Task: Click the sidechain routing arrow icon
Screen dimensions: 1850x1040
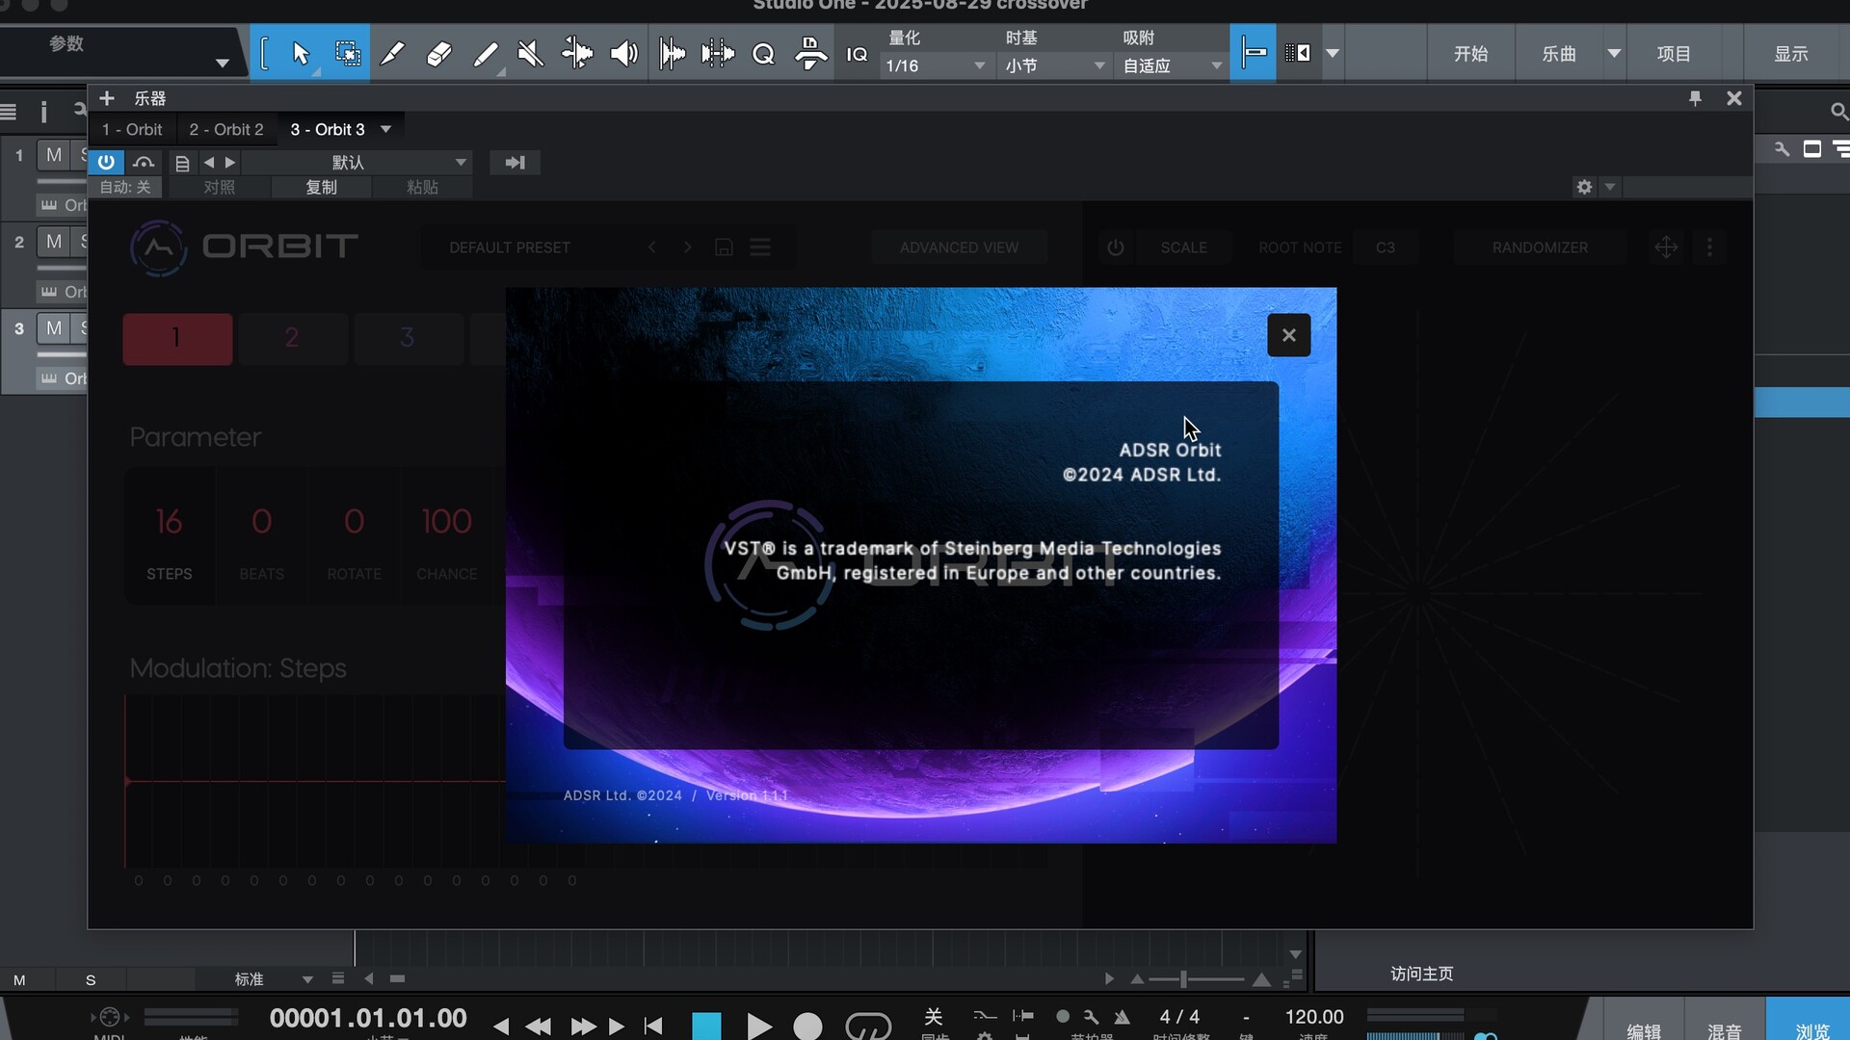Action: (x=515, y=163)
